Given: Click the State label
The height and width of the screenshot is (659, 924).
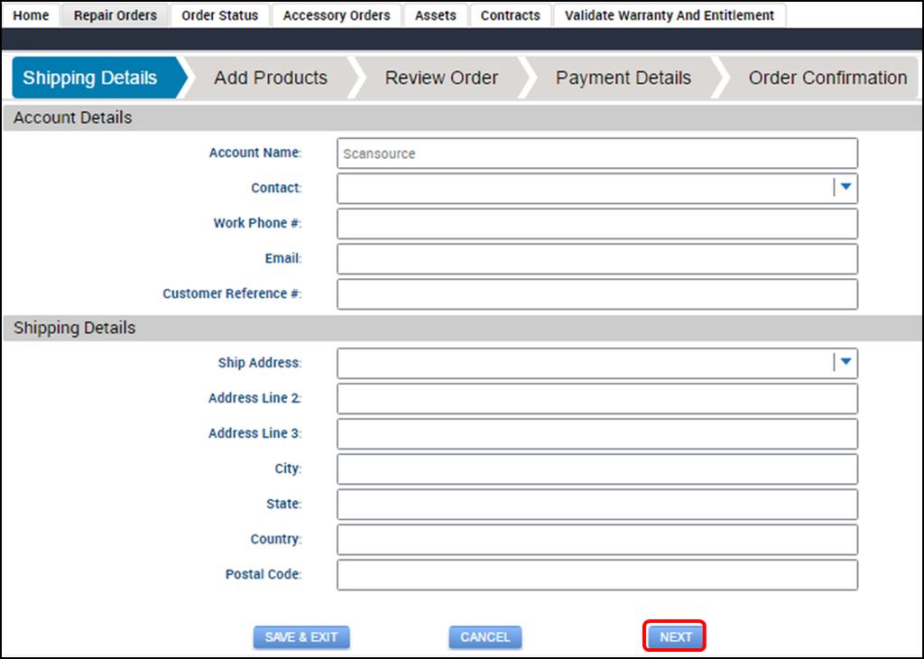Looking at the screenshot, I should pos(284,504).
